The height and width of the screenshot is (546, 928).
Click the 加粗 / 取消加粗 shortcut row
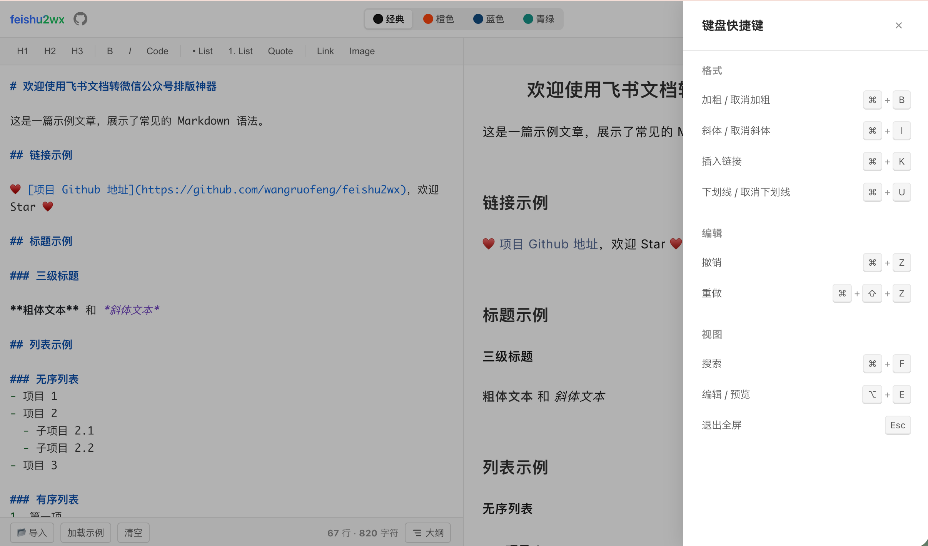point(806,100)
